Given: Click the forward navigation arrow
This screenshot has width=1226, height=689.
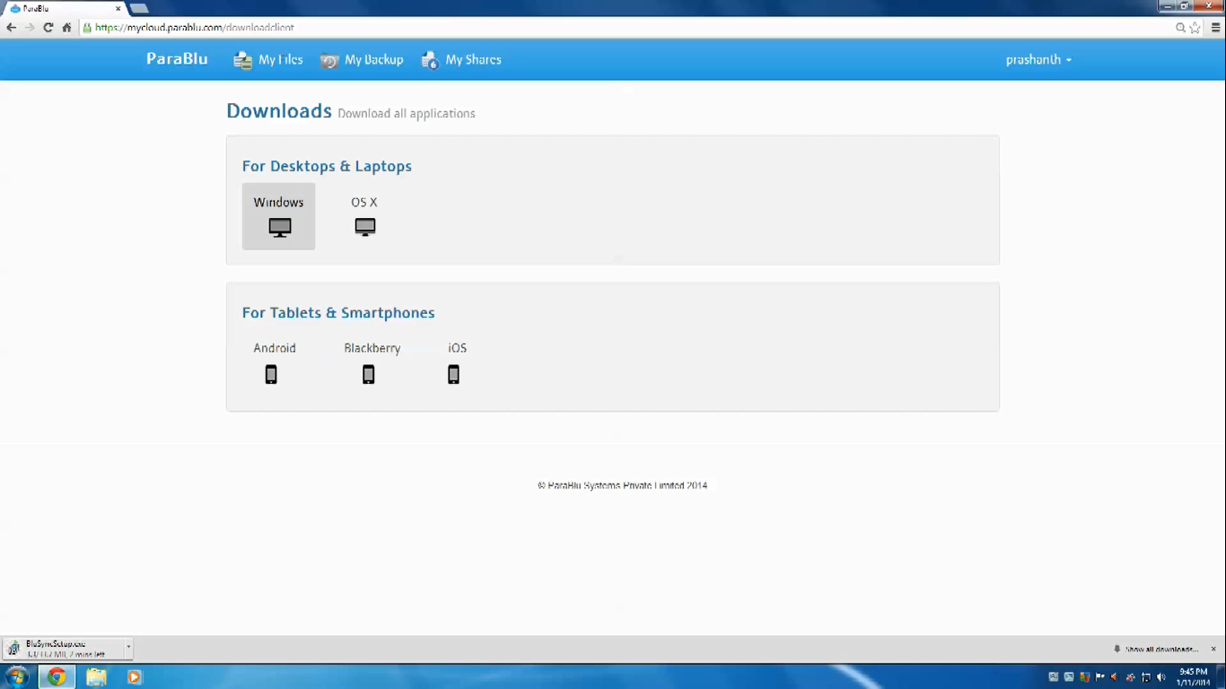Looking at the screenshot, I should tap(30, 28).
